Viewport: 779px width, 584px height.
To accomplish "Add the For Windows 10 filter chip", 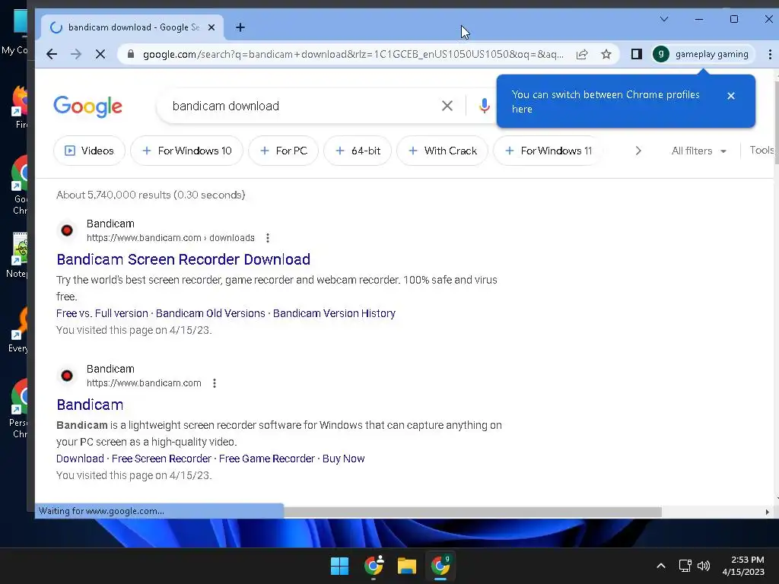I will coord(187,151).
